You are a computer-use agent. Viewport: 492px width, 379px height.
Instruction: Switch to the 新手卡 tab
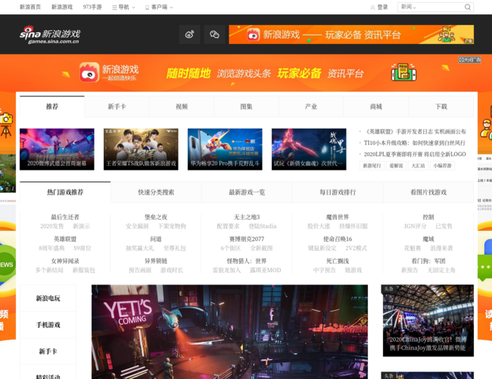point(117,107)
